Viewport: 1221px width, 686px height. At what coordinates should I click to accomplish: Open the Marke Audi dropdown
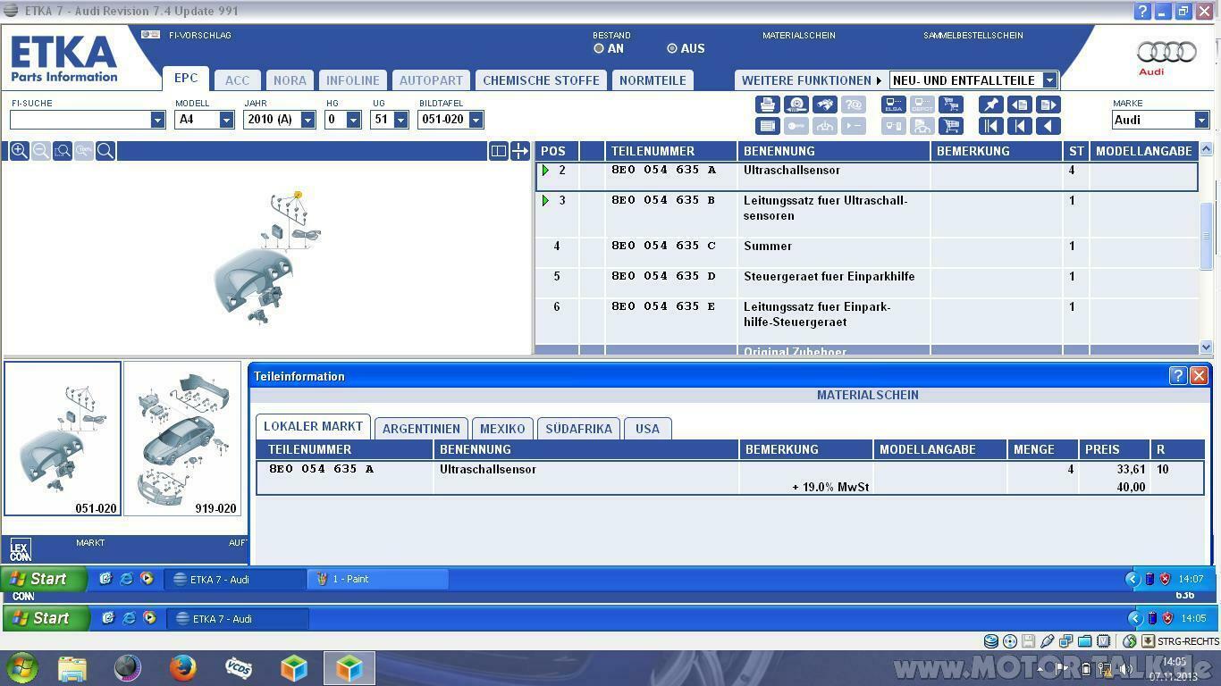[1201, 120]
